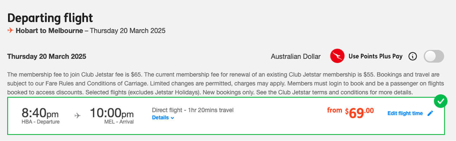The height and width of the screenshot is (141, 456).
Task: Click the grey plane icon between flight times
Action: click(x=78, y=116)
